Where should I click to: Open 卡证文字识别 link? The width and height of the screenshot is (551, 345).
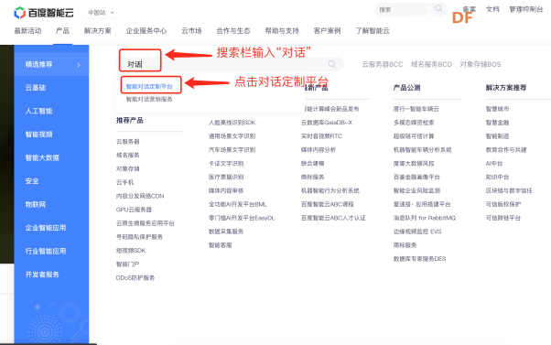[x=226, y=164]
